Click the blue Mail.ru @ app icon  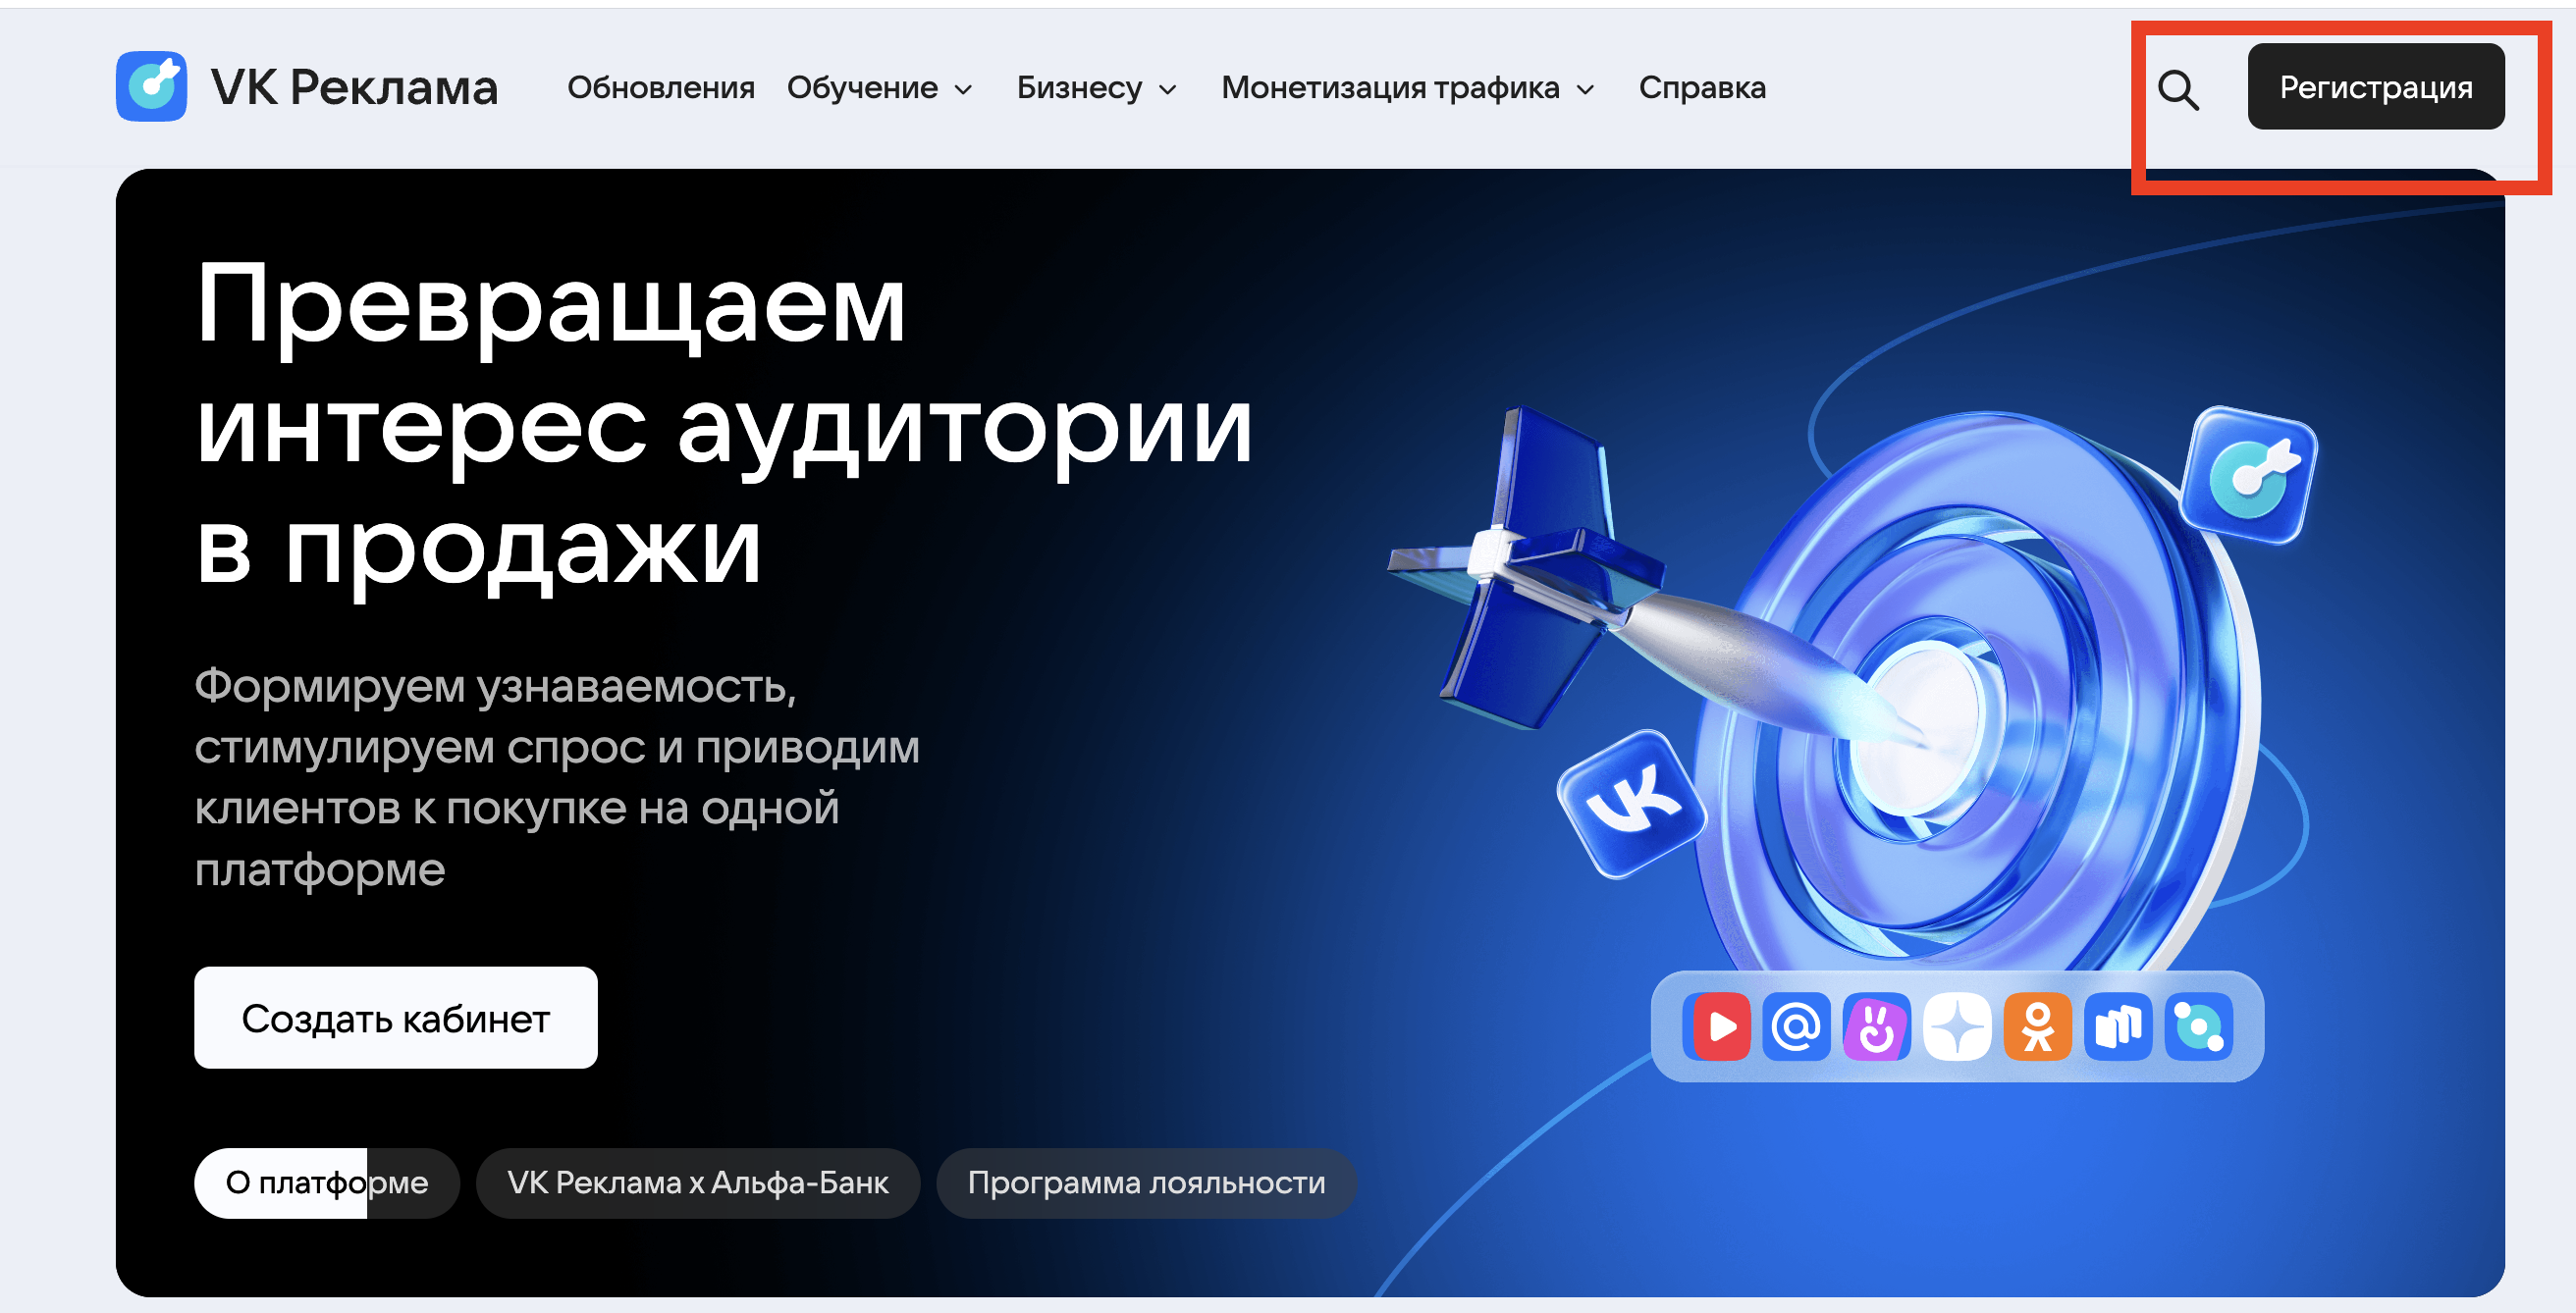[1796, 1026]
